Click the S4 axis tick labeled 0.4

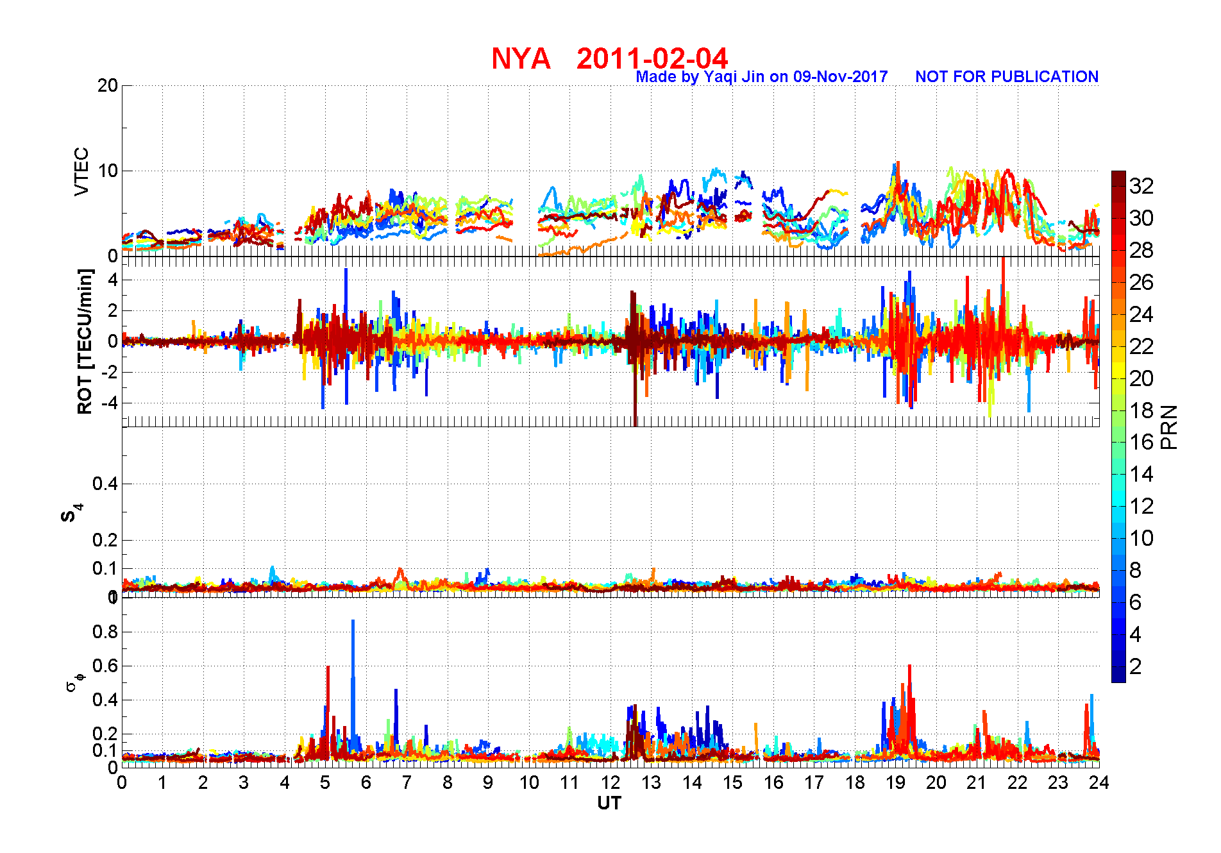105,484
